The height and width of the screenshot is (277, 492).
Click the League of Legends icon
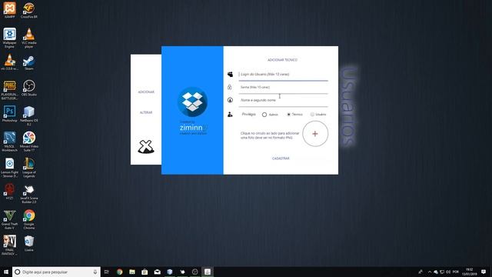29,168
